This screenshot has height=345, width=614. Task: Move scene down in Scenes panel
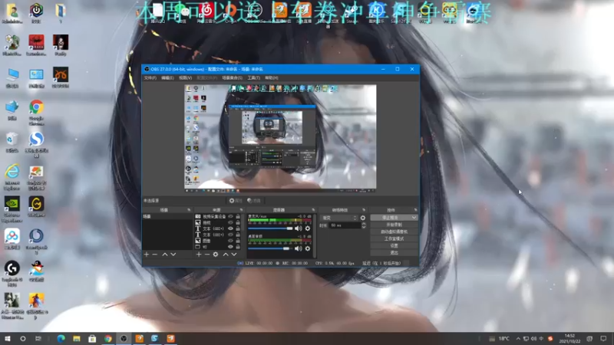point(173,255)
